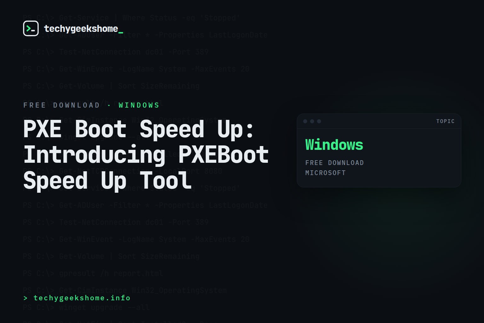Screen dimensions: 484x323
Task: Select the "FREE DOWNLOAD" label above the headline
Action: tap(61, 105)
